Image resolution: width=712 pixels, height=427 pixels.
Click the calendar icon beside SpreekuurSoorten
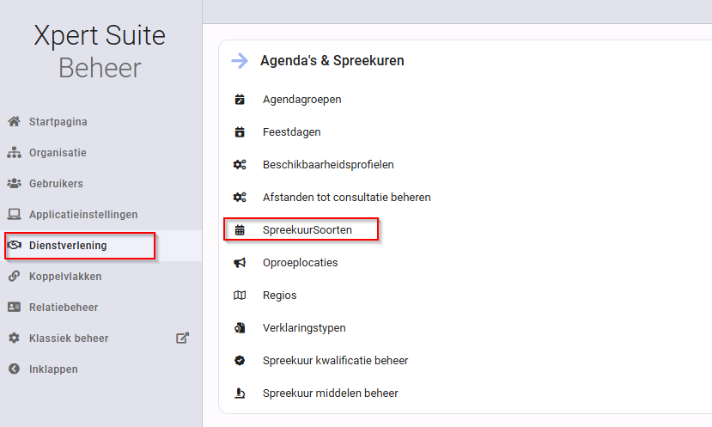pyautogui.click(x=240, y=230)
